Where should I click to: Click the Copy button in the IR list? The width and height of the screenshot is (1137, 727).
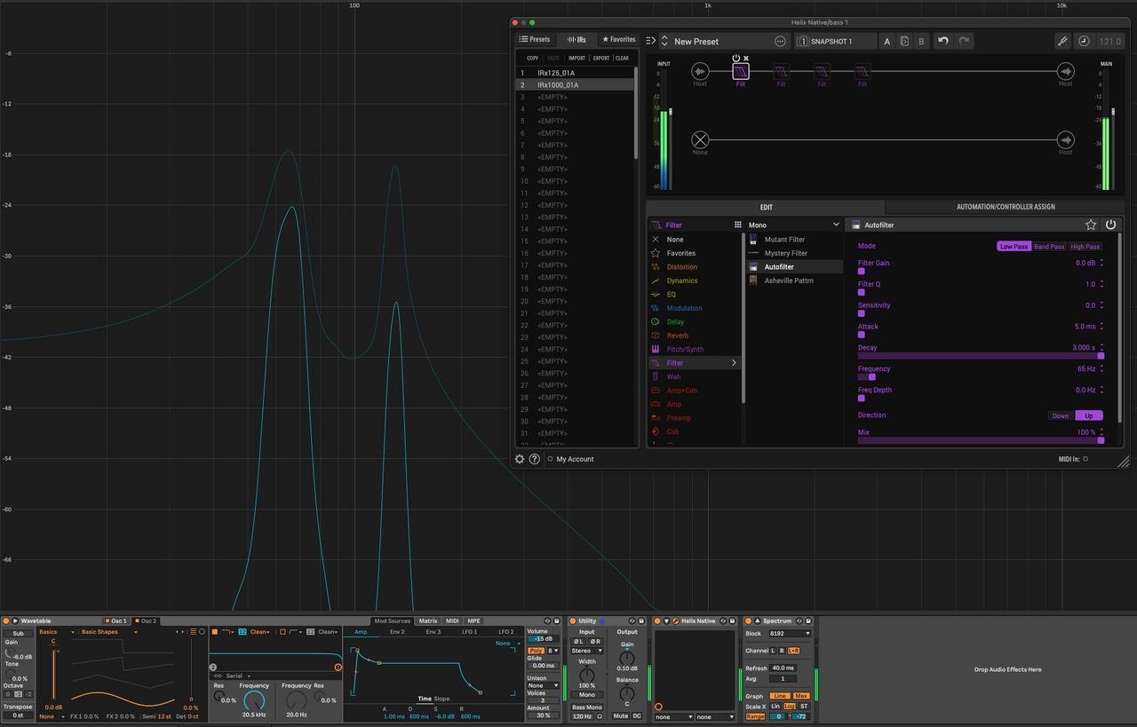533,59
